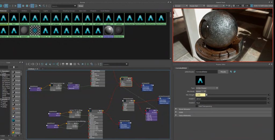Open the Bake Sets tab
The width and height of the screenshot is (275, 140).
[x=83, y=11]
